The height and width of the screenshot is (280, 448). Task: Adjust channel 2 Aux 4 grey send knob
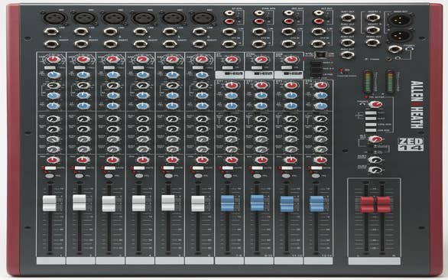(83, 149)
